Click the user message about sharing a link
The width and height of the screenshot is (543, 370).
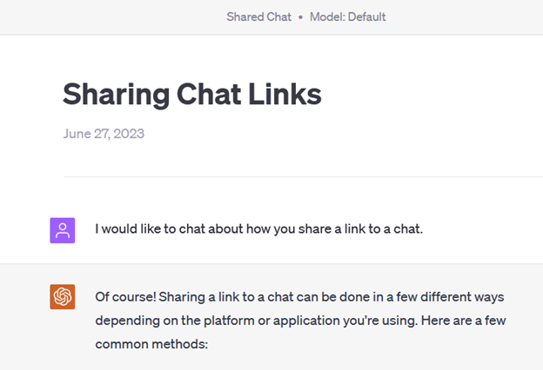[x=259, y=229]
